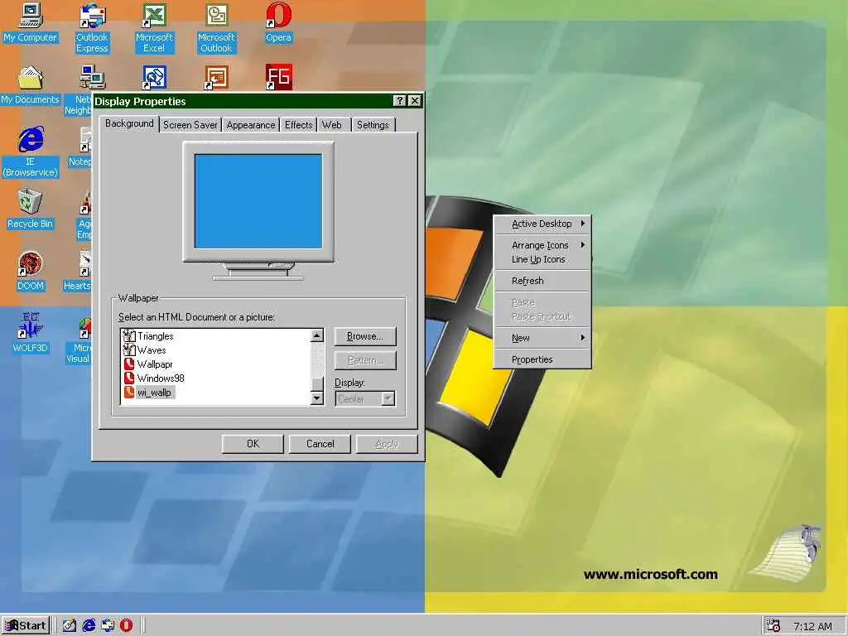
Task: Click the red FG shortcut icon
Action: (x=278, y=78)
